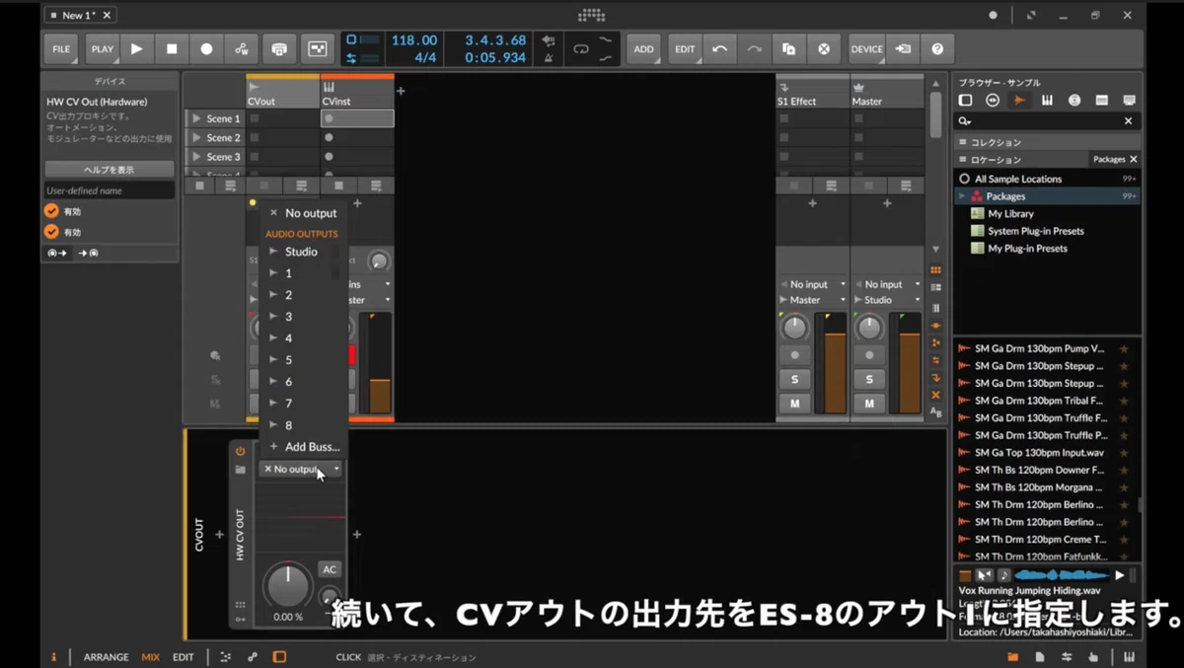This screenshot has height=668, width=1184.
Task: Open the help question mark button
Action: [937, 48]
